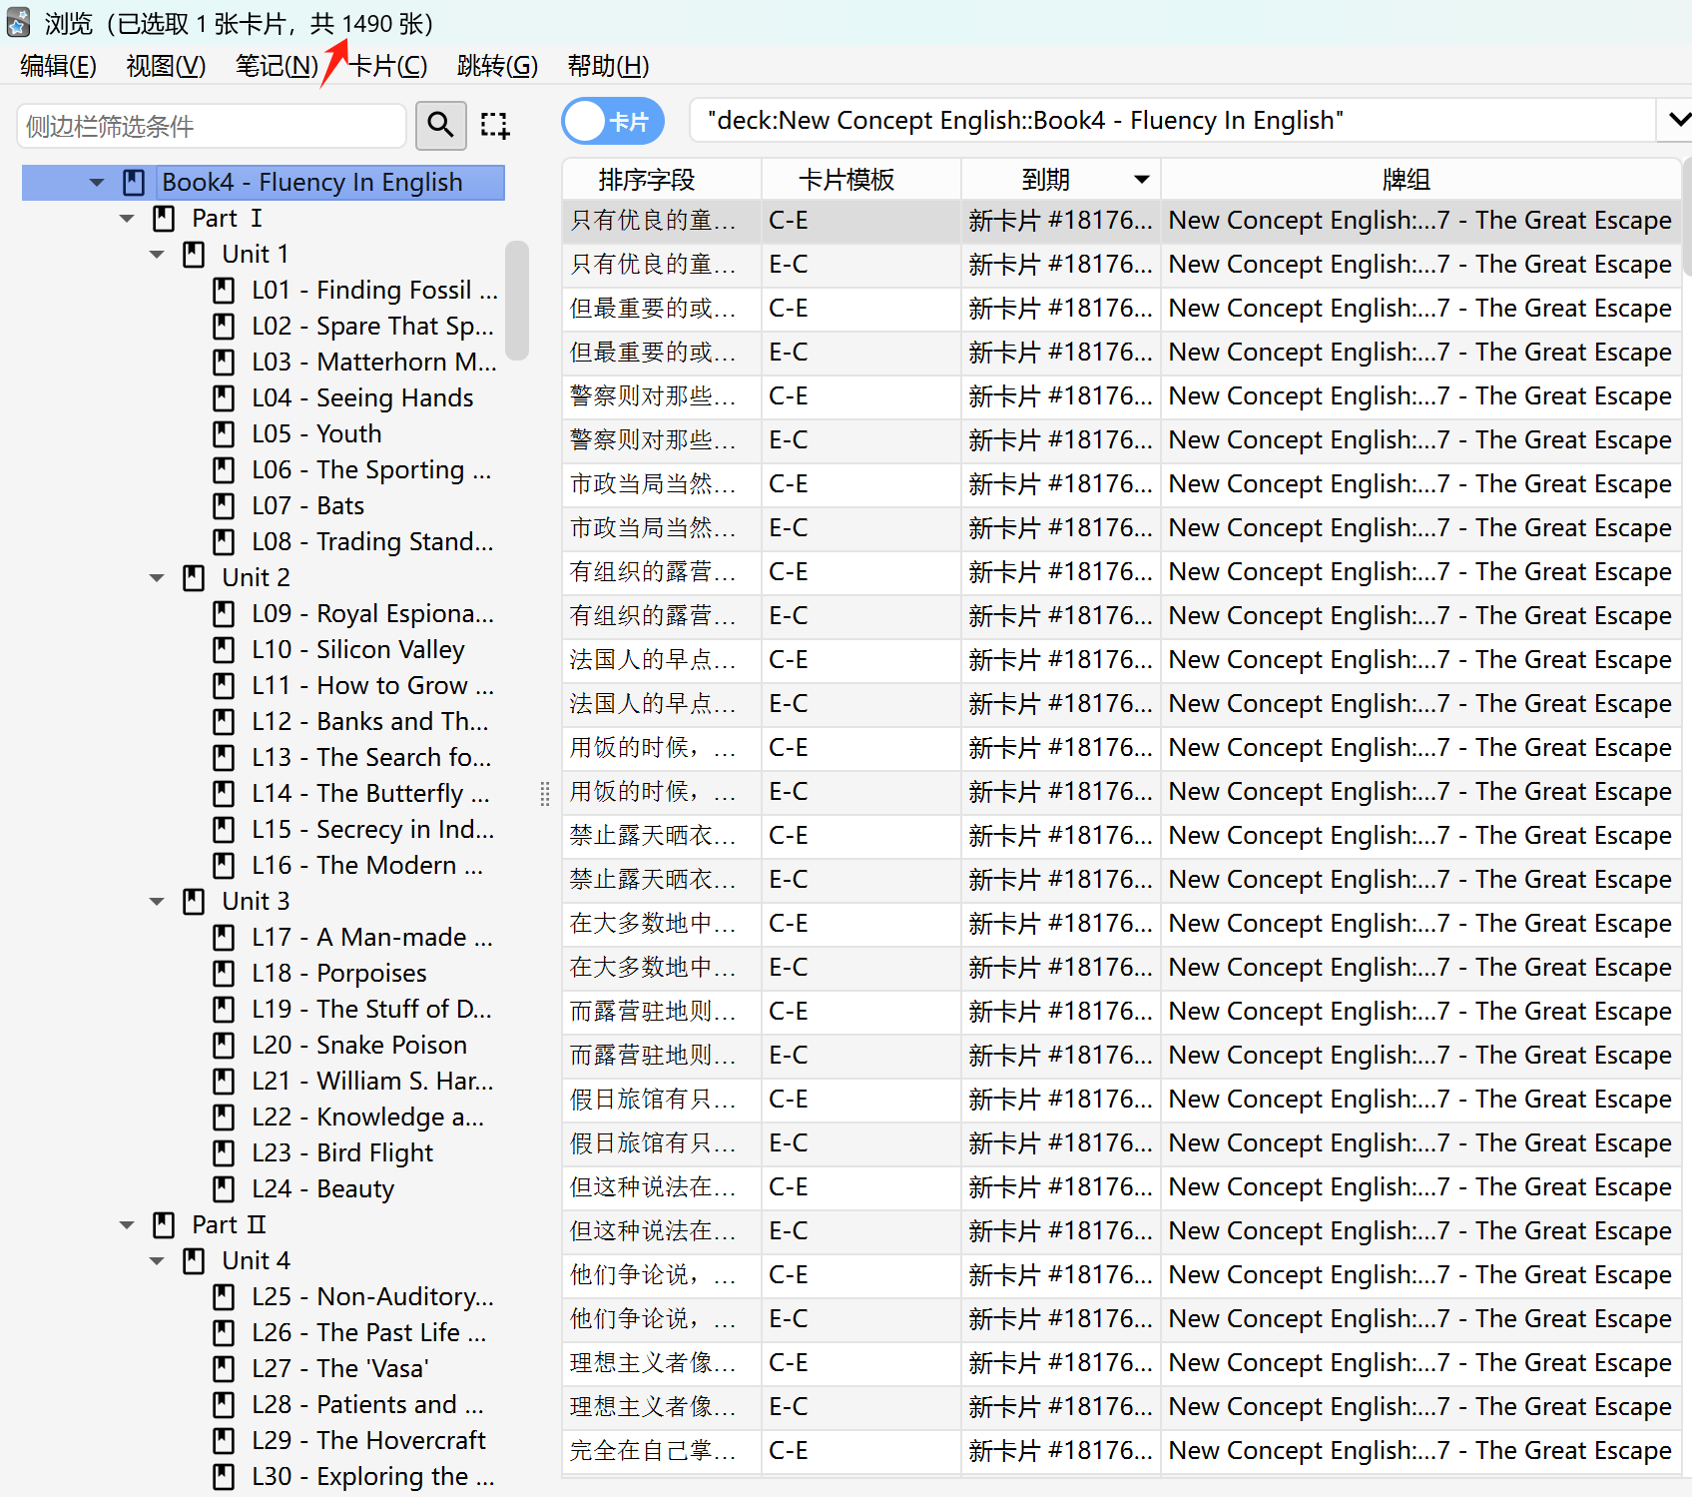
Task: Click deck icon of L18 - Porpoises
Action: coord(224,973)
